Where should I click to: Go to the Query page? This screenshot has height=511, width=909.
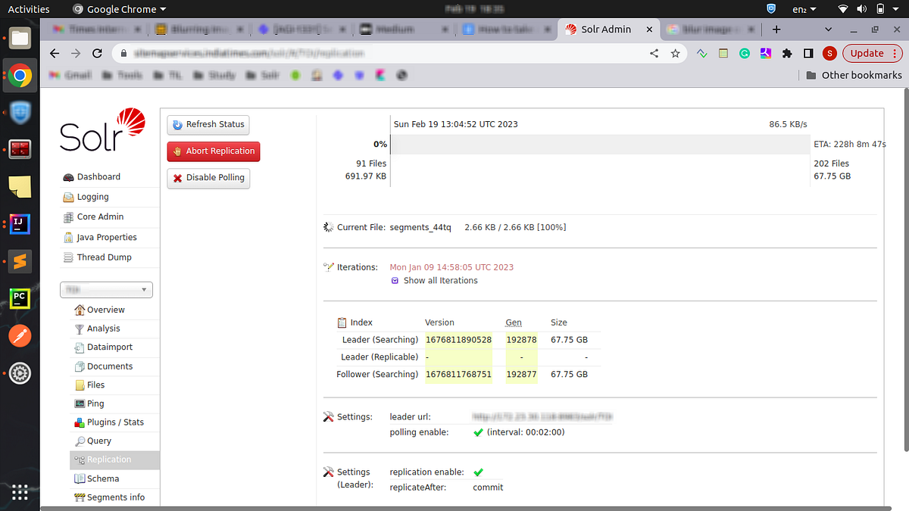pos(98,441)
